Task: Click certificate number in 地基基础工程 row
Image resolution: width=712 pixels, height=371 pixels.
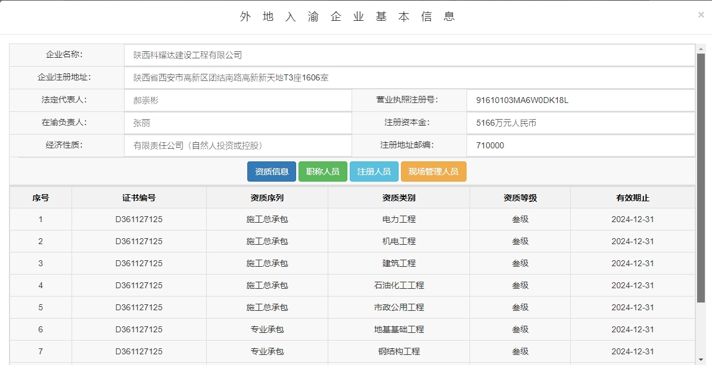Action: (139, 329)
